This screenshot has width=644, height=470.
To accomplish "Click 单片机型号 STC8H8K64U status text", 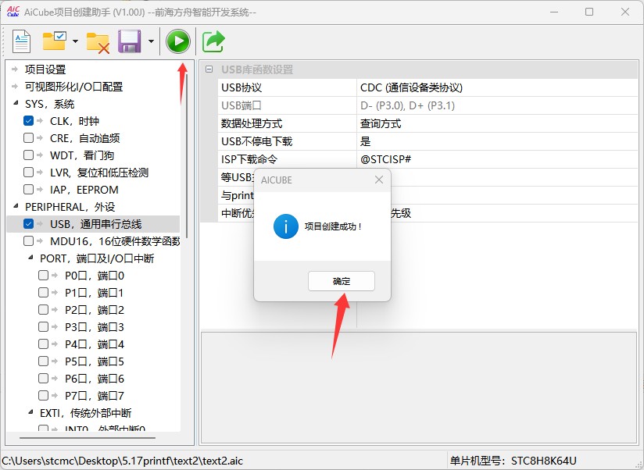I will click(x=513, y=461).
